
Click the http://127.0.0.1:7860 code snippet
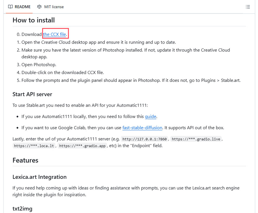pos(144,139)
